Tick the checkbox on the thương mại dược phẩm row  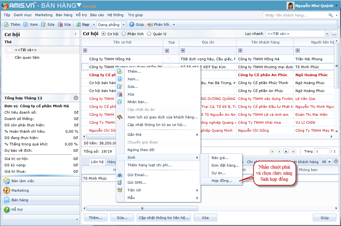pyautogui.click(x=85, y=67)
